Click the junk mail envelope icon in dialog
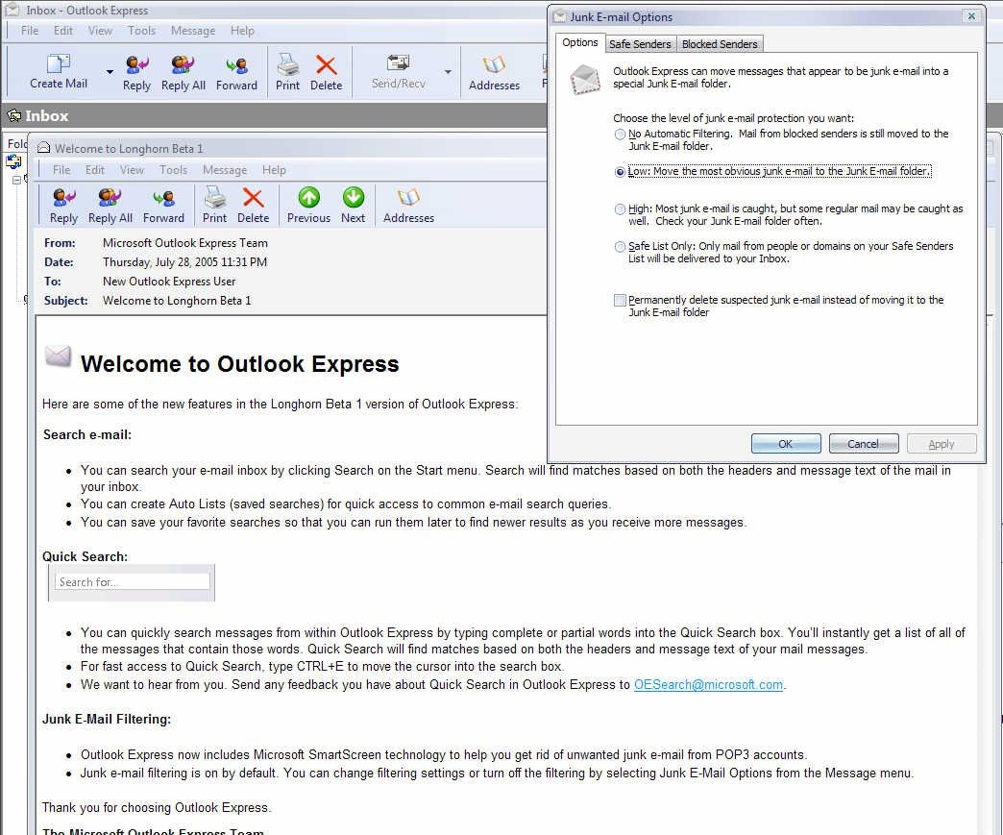This screenshot has height=835, width=1003. coord(585,80)
